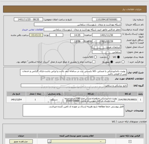Click item code 2141700176190021 cell

pyautogui.click(x=128, y=100)
